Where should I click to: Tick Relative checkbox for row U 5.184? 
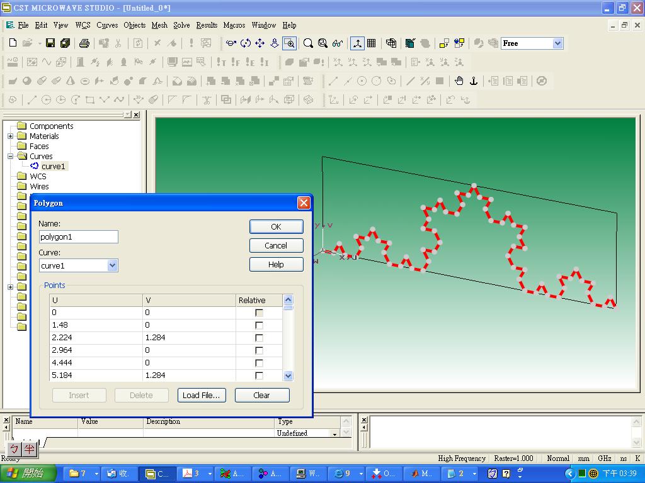(x=259, y=375)
